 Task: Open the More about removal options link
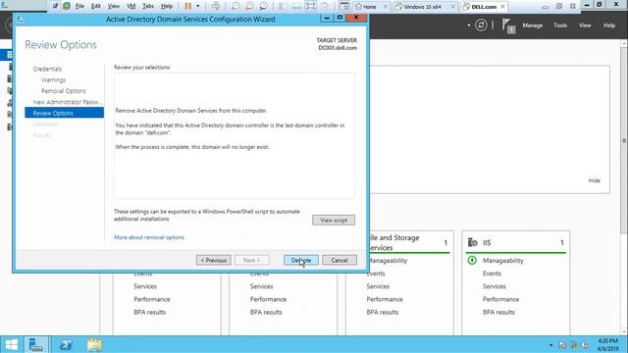click(149, 237)
